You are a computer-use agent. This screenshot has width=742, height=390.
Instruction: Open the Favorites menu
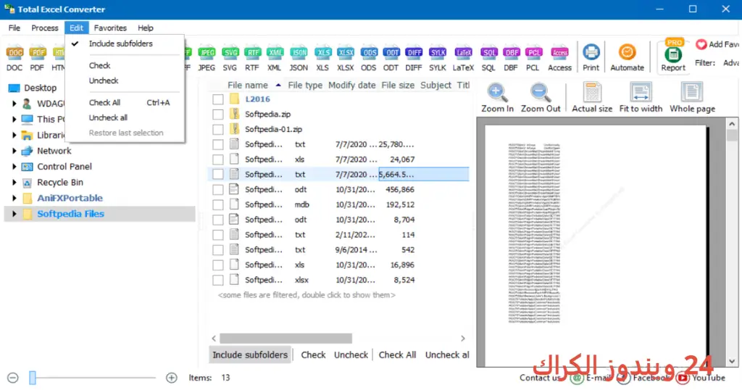[x=110, y=28]
